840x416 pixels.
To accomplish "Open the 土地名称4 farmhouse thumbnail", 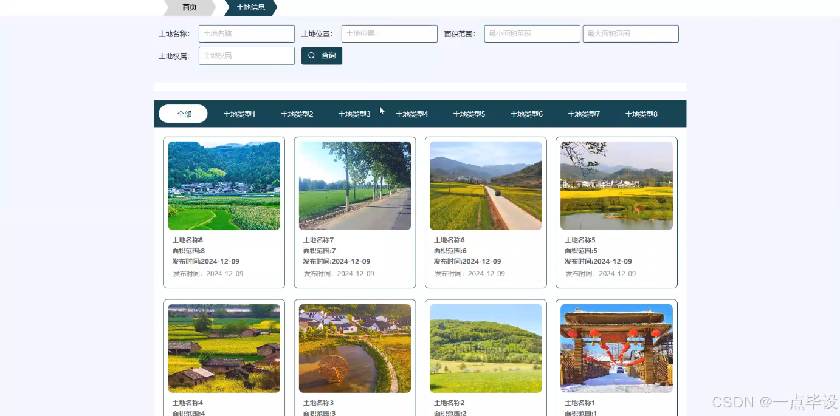I will [x=224, y=349].
